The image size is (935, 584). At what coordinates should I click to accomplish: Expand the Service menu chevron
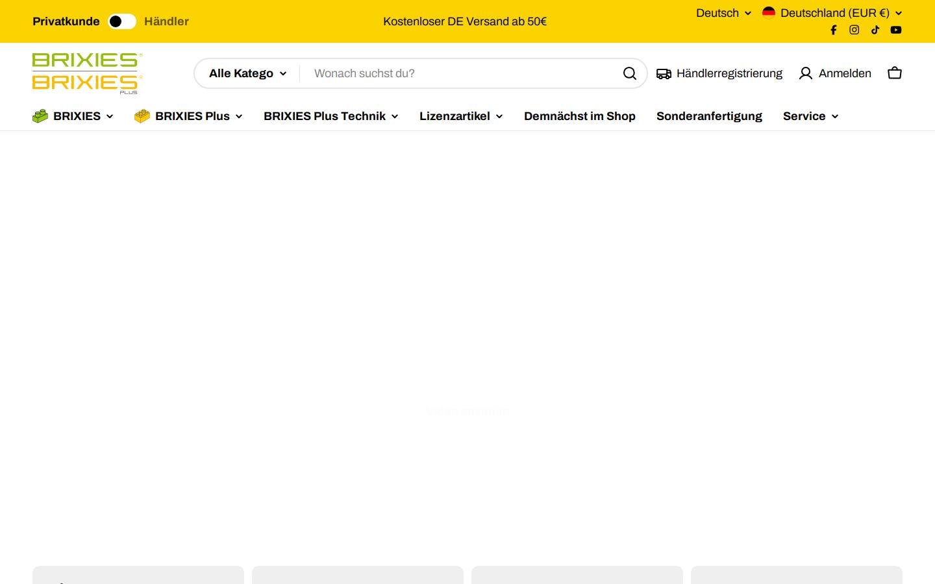835,117
